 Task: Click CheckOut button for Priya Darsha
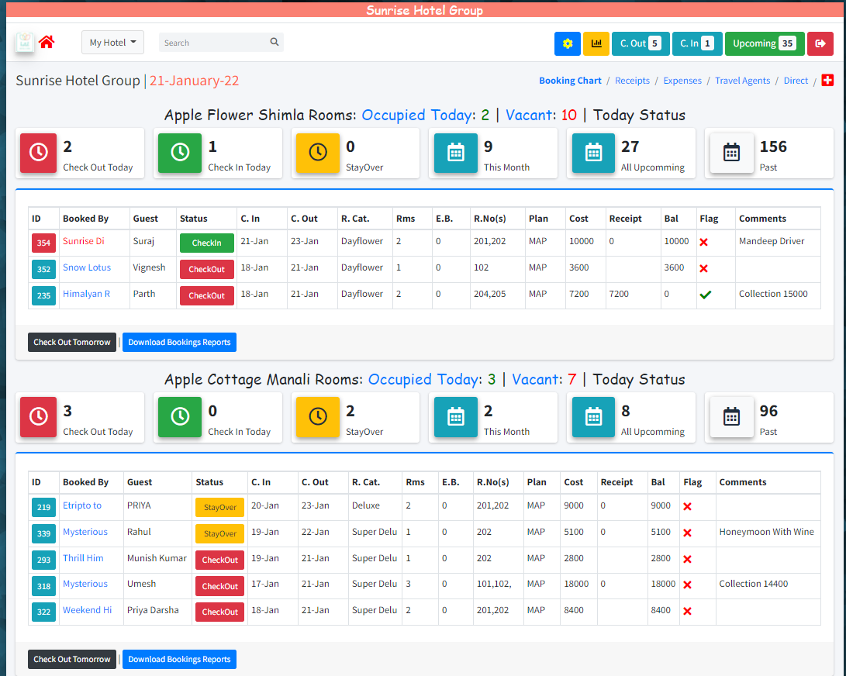(219, 612)
